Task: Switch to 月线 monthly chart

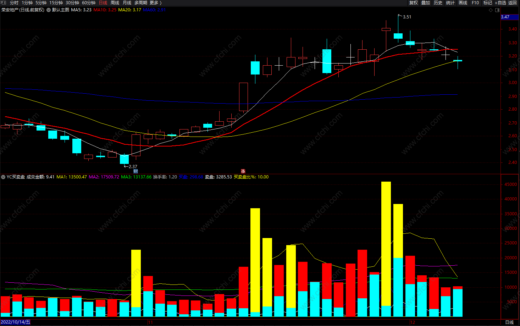Action: 127,3
